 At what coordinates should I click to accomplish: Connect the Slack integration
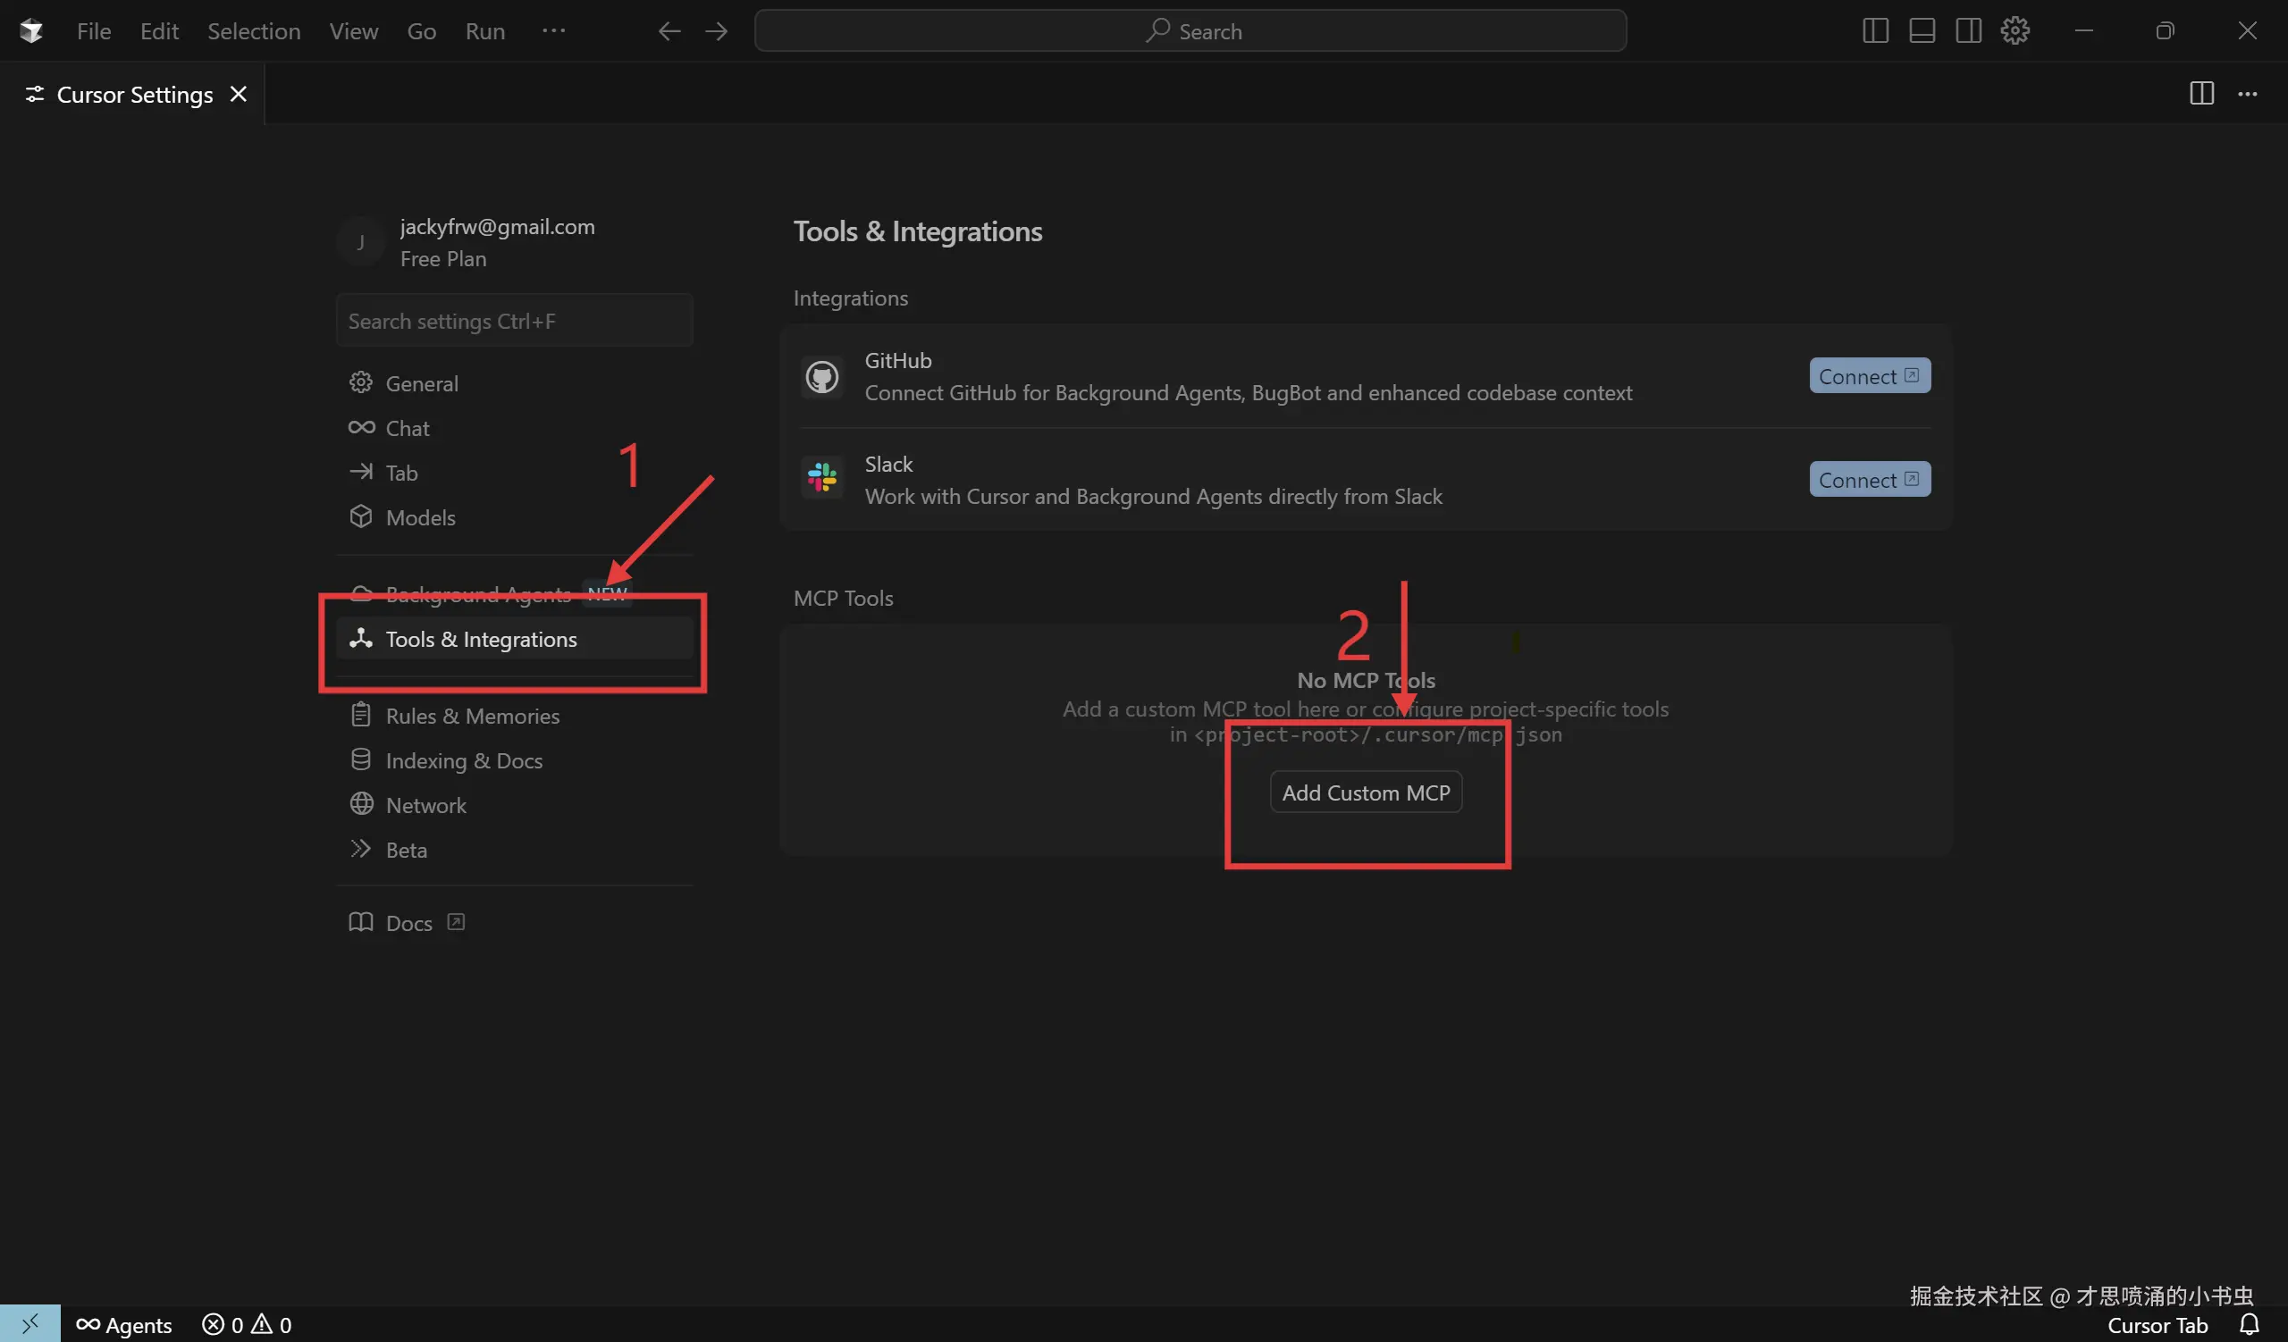pos(1869,479)
